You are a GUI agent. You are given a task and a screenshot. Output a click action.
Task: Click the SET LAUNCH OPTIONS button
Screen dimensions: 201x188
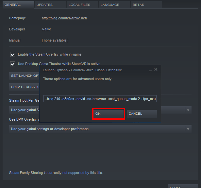pyautogui.click(x=25, y=76)
